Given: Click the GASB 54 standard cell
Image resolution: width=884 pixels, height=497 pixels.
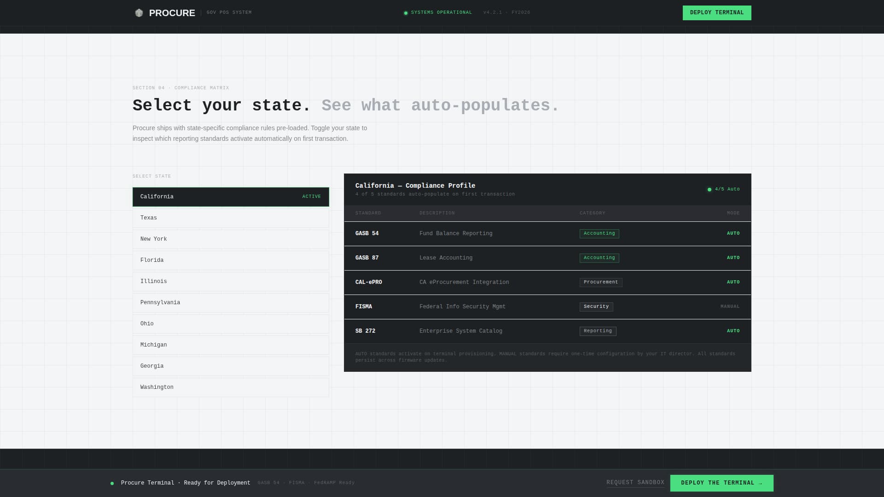Looking at the screenshot, I should click(367, 234).
